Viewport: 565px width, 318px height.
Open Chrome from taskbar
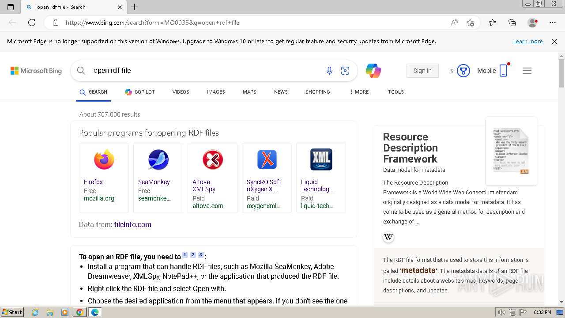click(x=79, y=312)
